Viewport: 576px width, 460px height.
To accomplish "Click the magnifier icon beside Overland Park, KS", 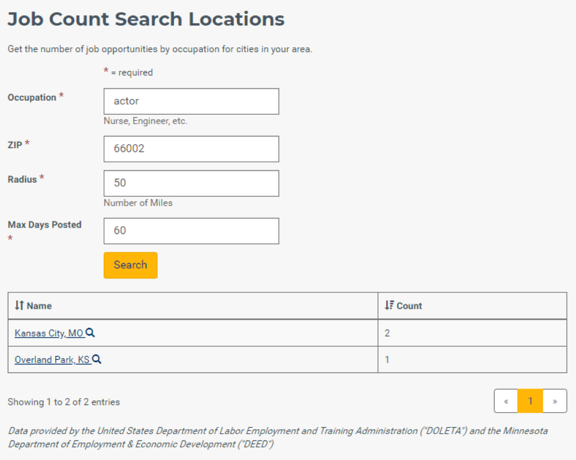I will point(96,359).
